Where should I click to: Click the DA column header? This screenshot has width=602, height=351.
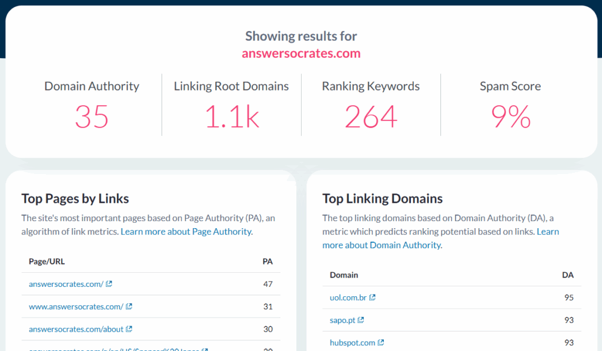[x=567, y=275]
